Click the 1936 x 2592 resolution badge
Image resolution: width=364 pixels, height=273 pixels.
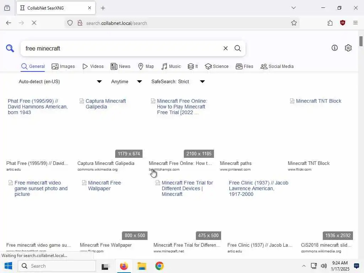click(x=338, y=235)
